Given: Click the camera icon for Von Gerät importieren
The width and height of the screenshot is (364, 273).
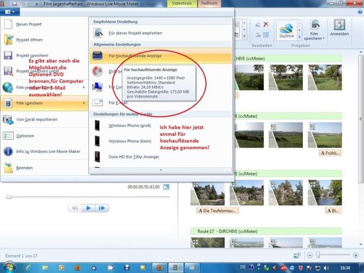Looking at the screenshot, I should coord(8,120).
